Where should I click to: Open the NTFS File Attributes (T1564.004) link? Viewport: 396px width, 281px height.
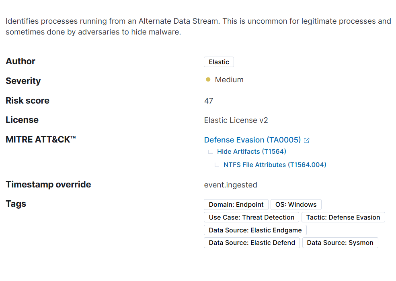pos(275,165)
